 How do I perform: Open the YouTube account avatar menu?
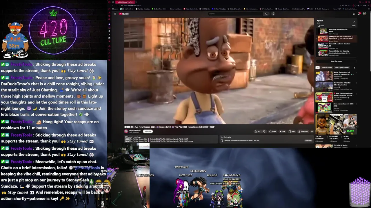pos(365,14)
